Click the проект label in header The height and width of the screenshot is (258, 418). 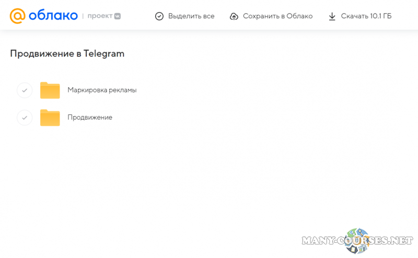point(99,16)
